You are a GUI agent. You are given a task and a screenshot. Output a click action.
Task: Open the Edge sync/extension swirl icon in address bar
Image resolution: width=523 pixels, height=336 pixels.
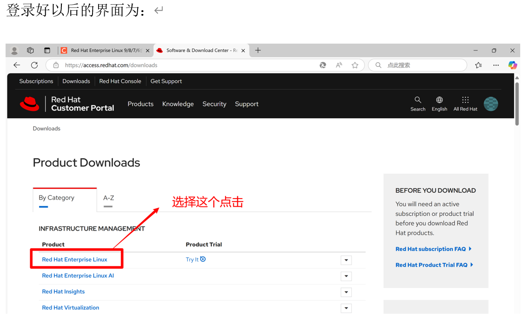click(x=323, y=65)
